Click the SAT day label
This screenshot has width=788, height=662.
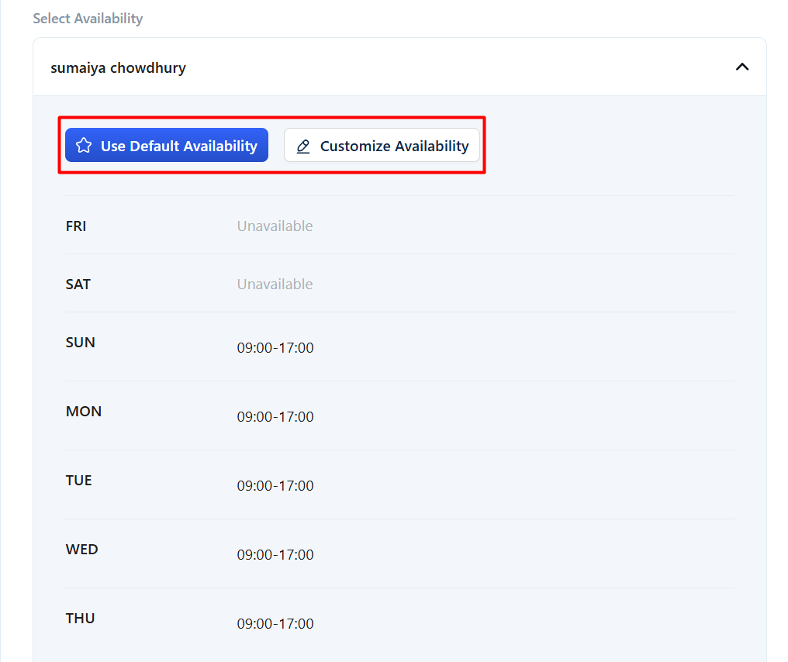[x=78, y=284]
